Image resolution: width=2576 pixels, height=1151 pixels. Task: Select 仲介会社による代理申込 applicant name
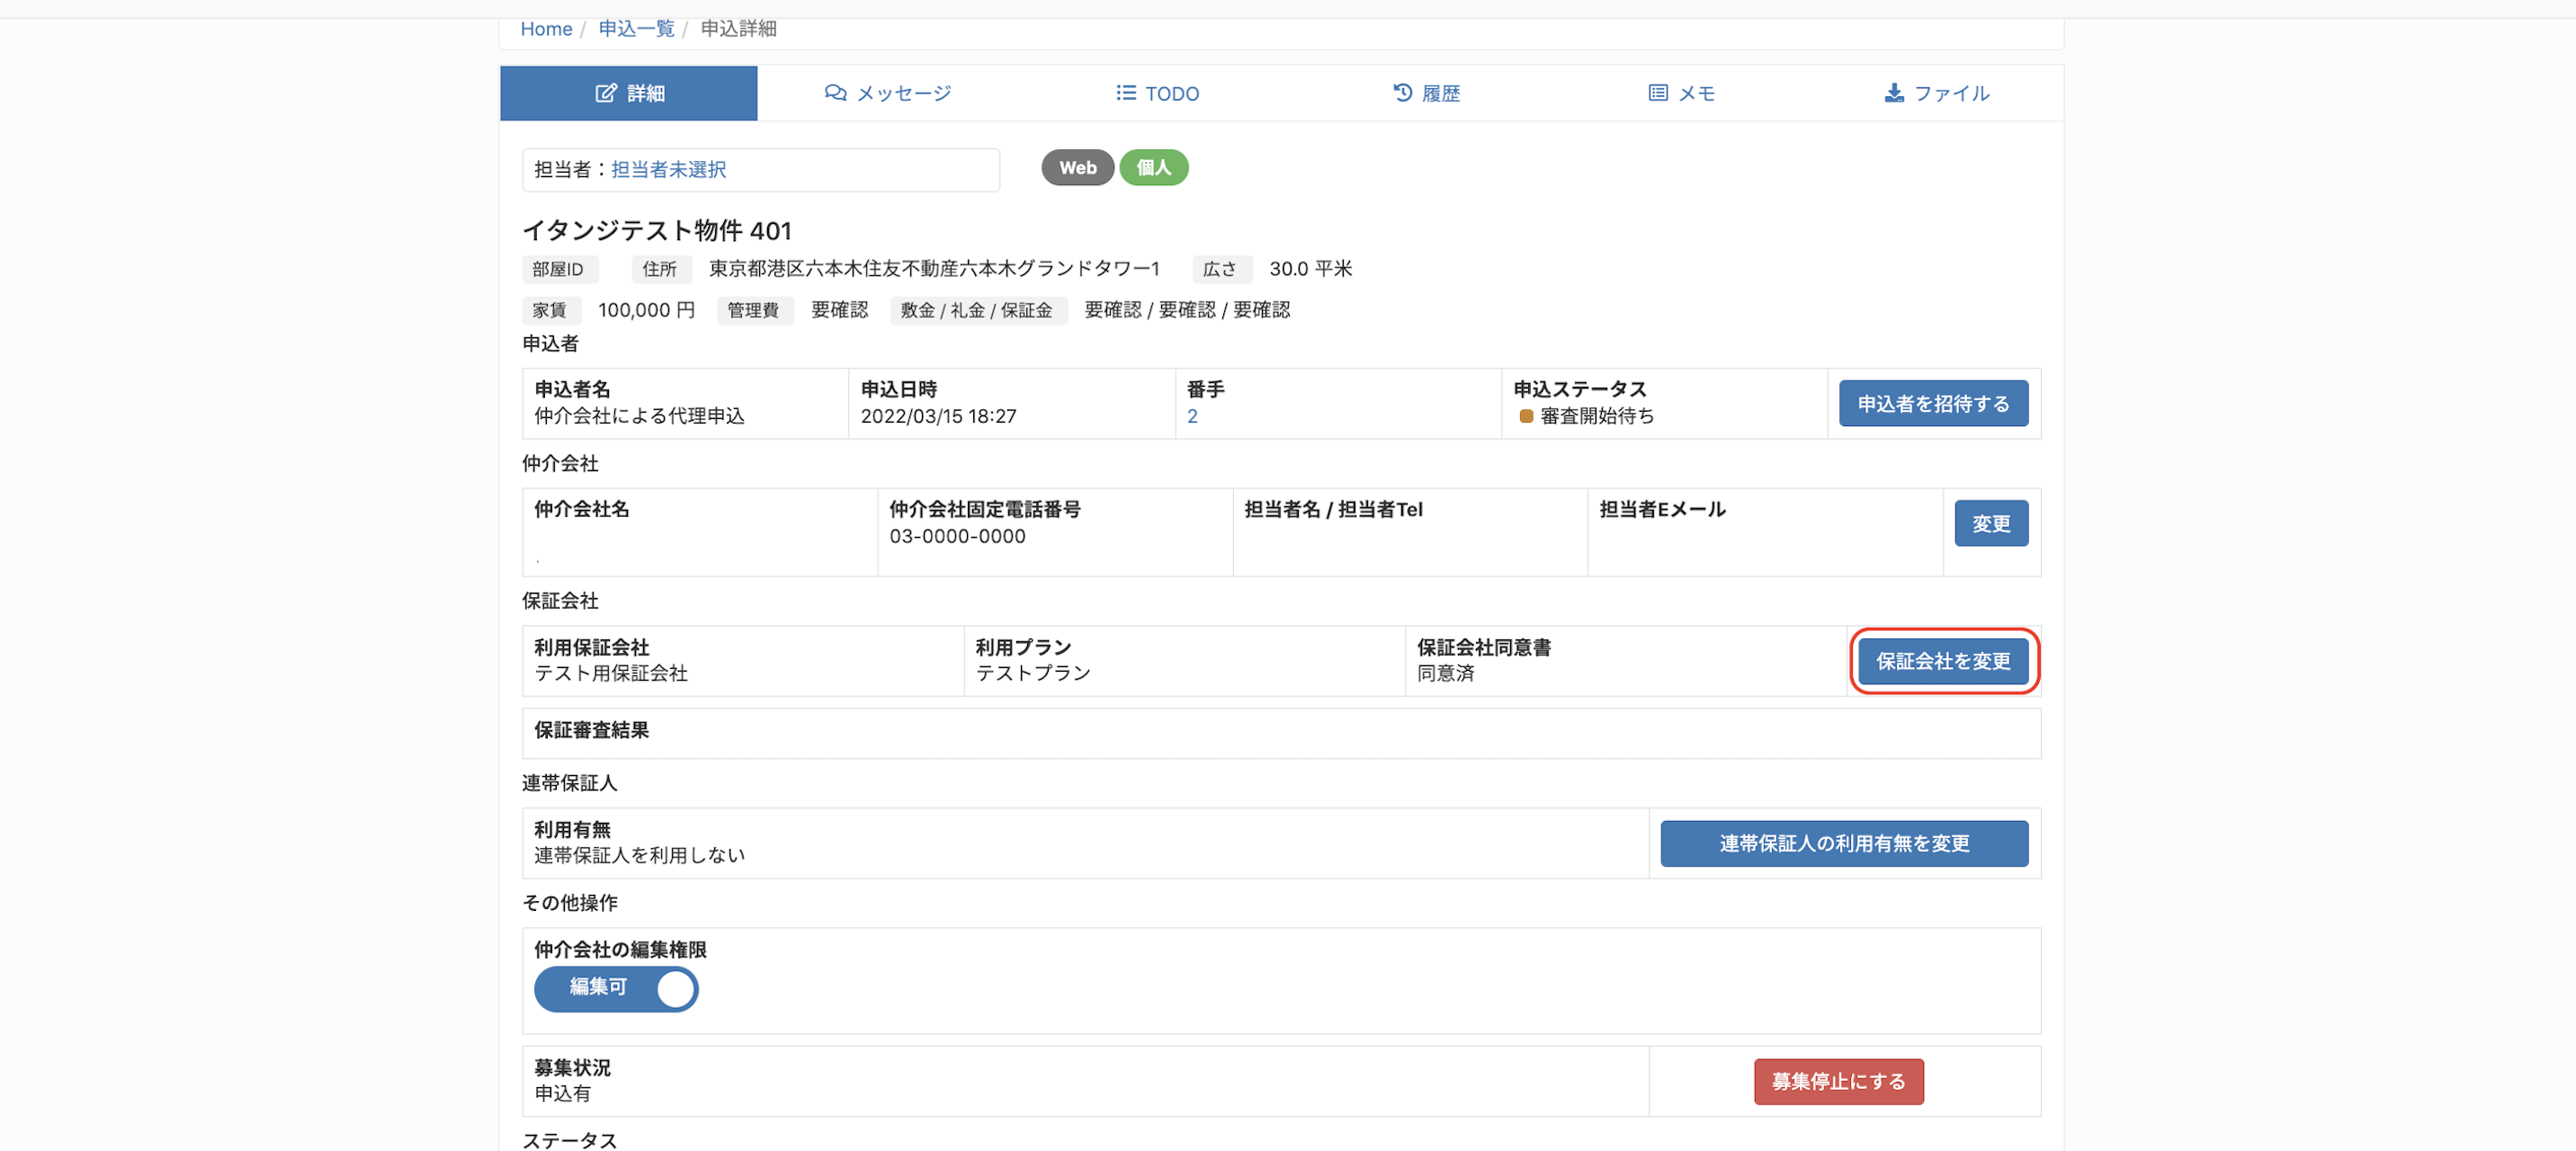click(639, 417)
